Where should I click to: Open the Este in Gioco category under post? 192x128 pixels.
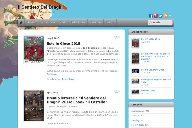(68, 79)
